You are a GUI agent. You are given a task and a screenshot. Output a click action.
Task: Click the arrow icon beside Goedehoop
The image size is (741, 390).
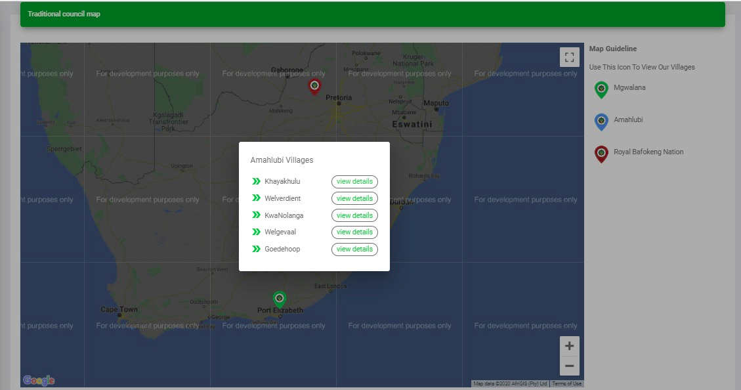pos(256,249)
